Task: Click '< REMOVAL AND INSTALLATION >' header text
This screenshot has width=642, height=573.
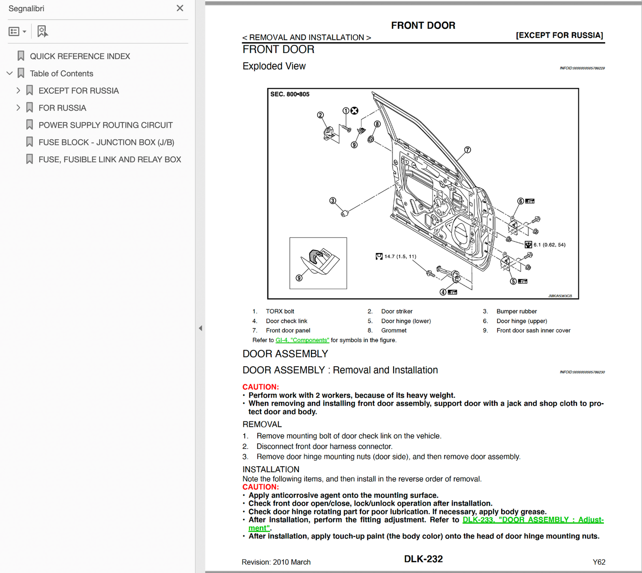Action: [x=307, y=38]
